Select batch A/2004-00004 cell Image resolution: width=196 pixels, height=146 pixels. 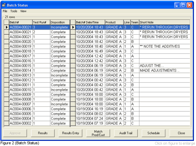coord(21,119)
